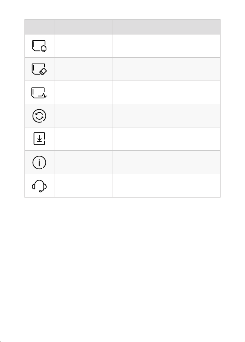The image size is (245, 342).
Task: Select the card with eraser icon
Action: [x=39, y=69]
